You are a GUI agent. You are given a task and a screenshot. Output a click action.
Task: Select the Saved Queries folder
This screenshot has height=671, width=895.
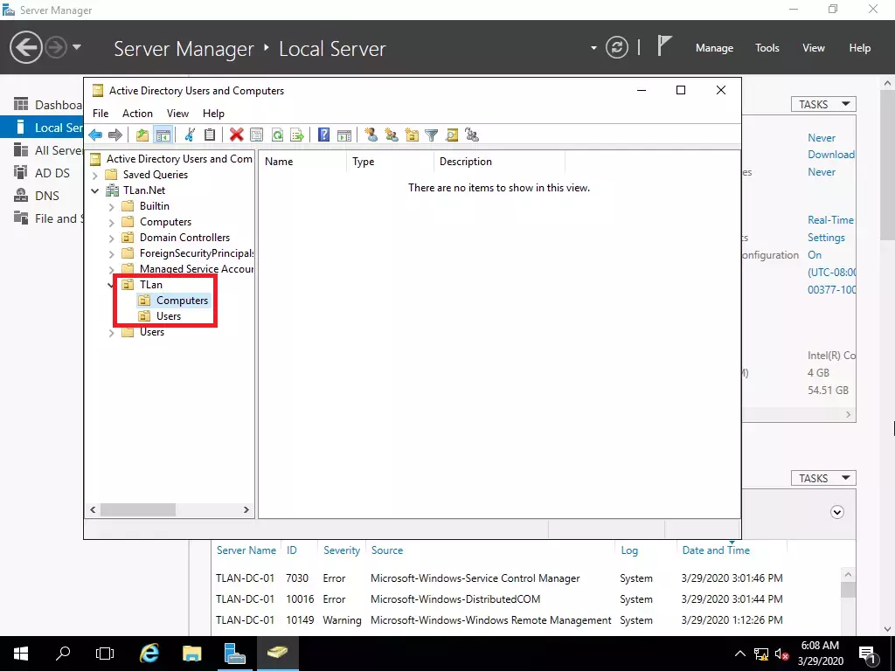(x=156, y=175)
